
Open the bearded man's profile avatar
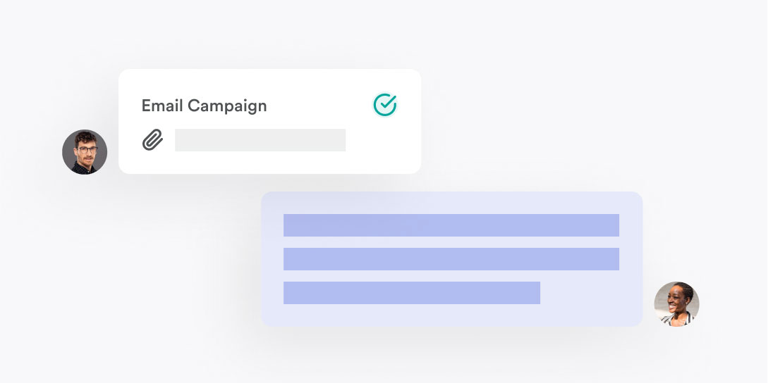click(x=85, y=151)
